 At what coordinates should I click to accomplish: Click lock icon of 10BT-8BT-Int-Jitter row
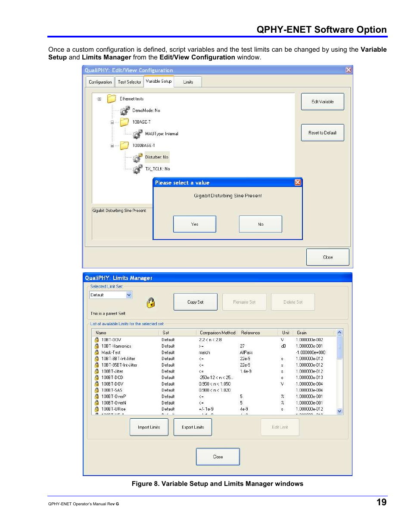pos(97,358)
